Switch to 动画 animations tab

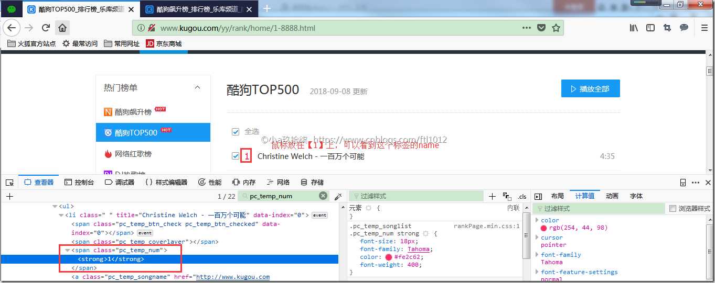pyautogui.click(x=612, y=196)
